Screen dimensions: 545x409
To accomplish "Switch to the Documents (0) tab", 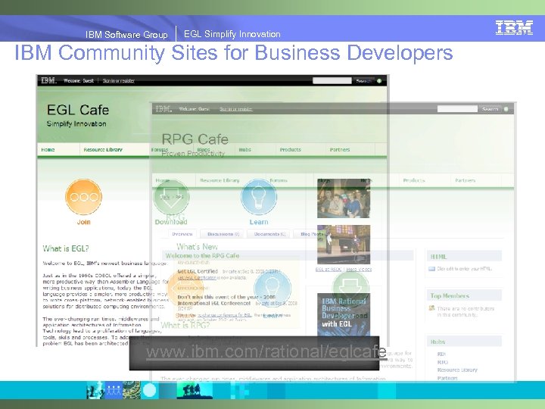I will [269, 234].
